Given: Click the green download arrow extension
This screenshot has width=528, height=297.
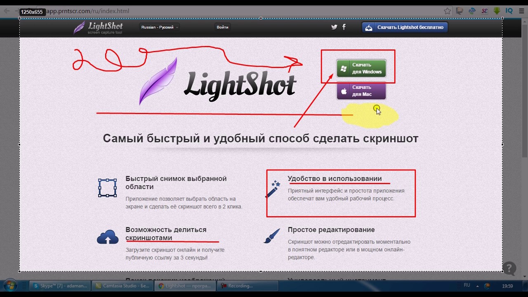Looking at the screenshot, I should click(497, 11).
